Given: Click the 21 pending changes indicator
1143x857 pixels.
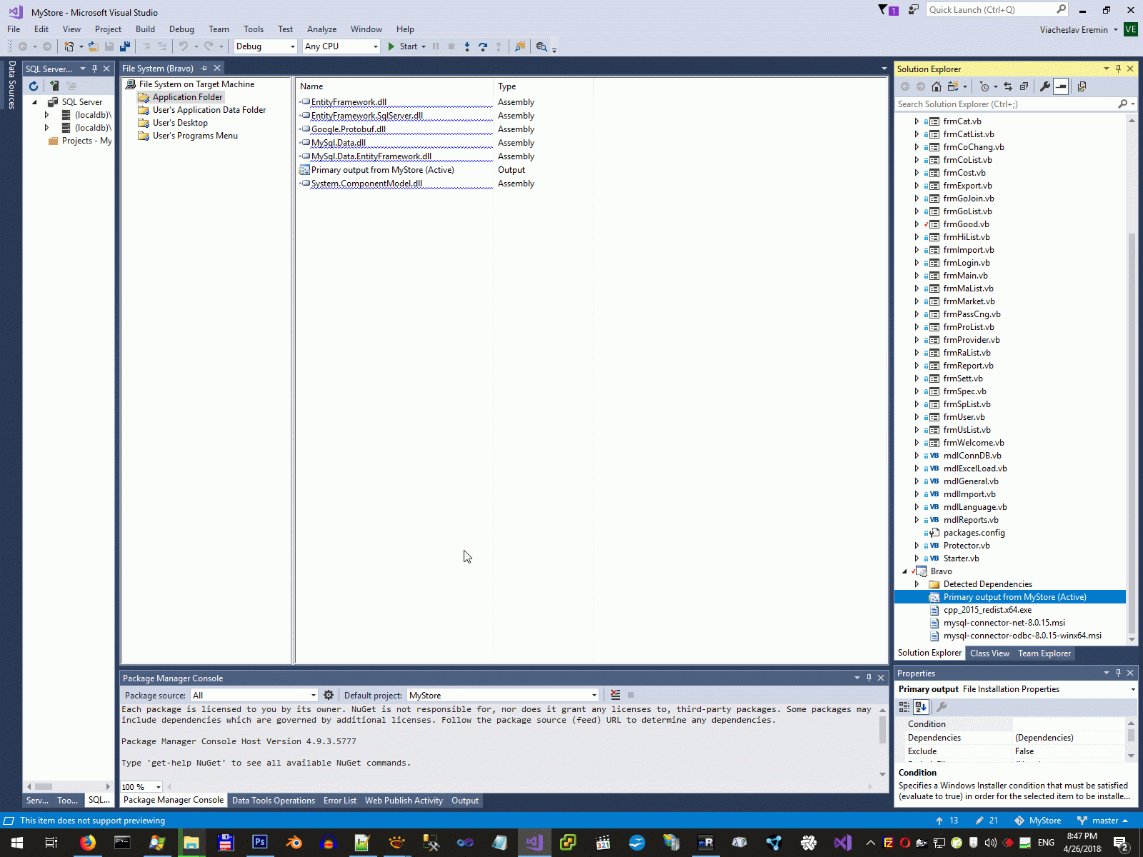Looking at the screenshot, I should (987, 821).
